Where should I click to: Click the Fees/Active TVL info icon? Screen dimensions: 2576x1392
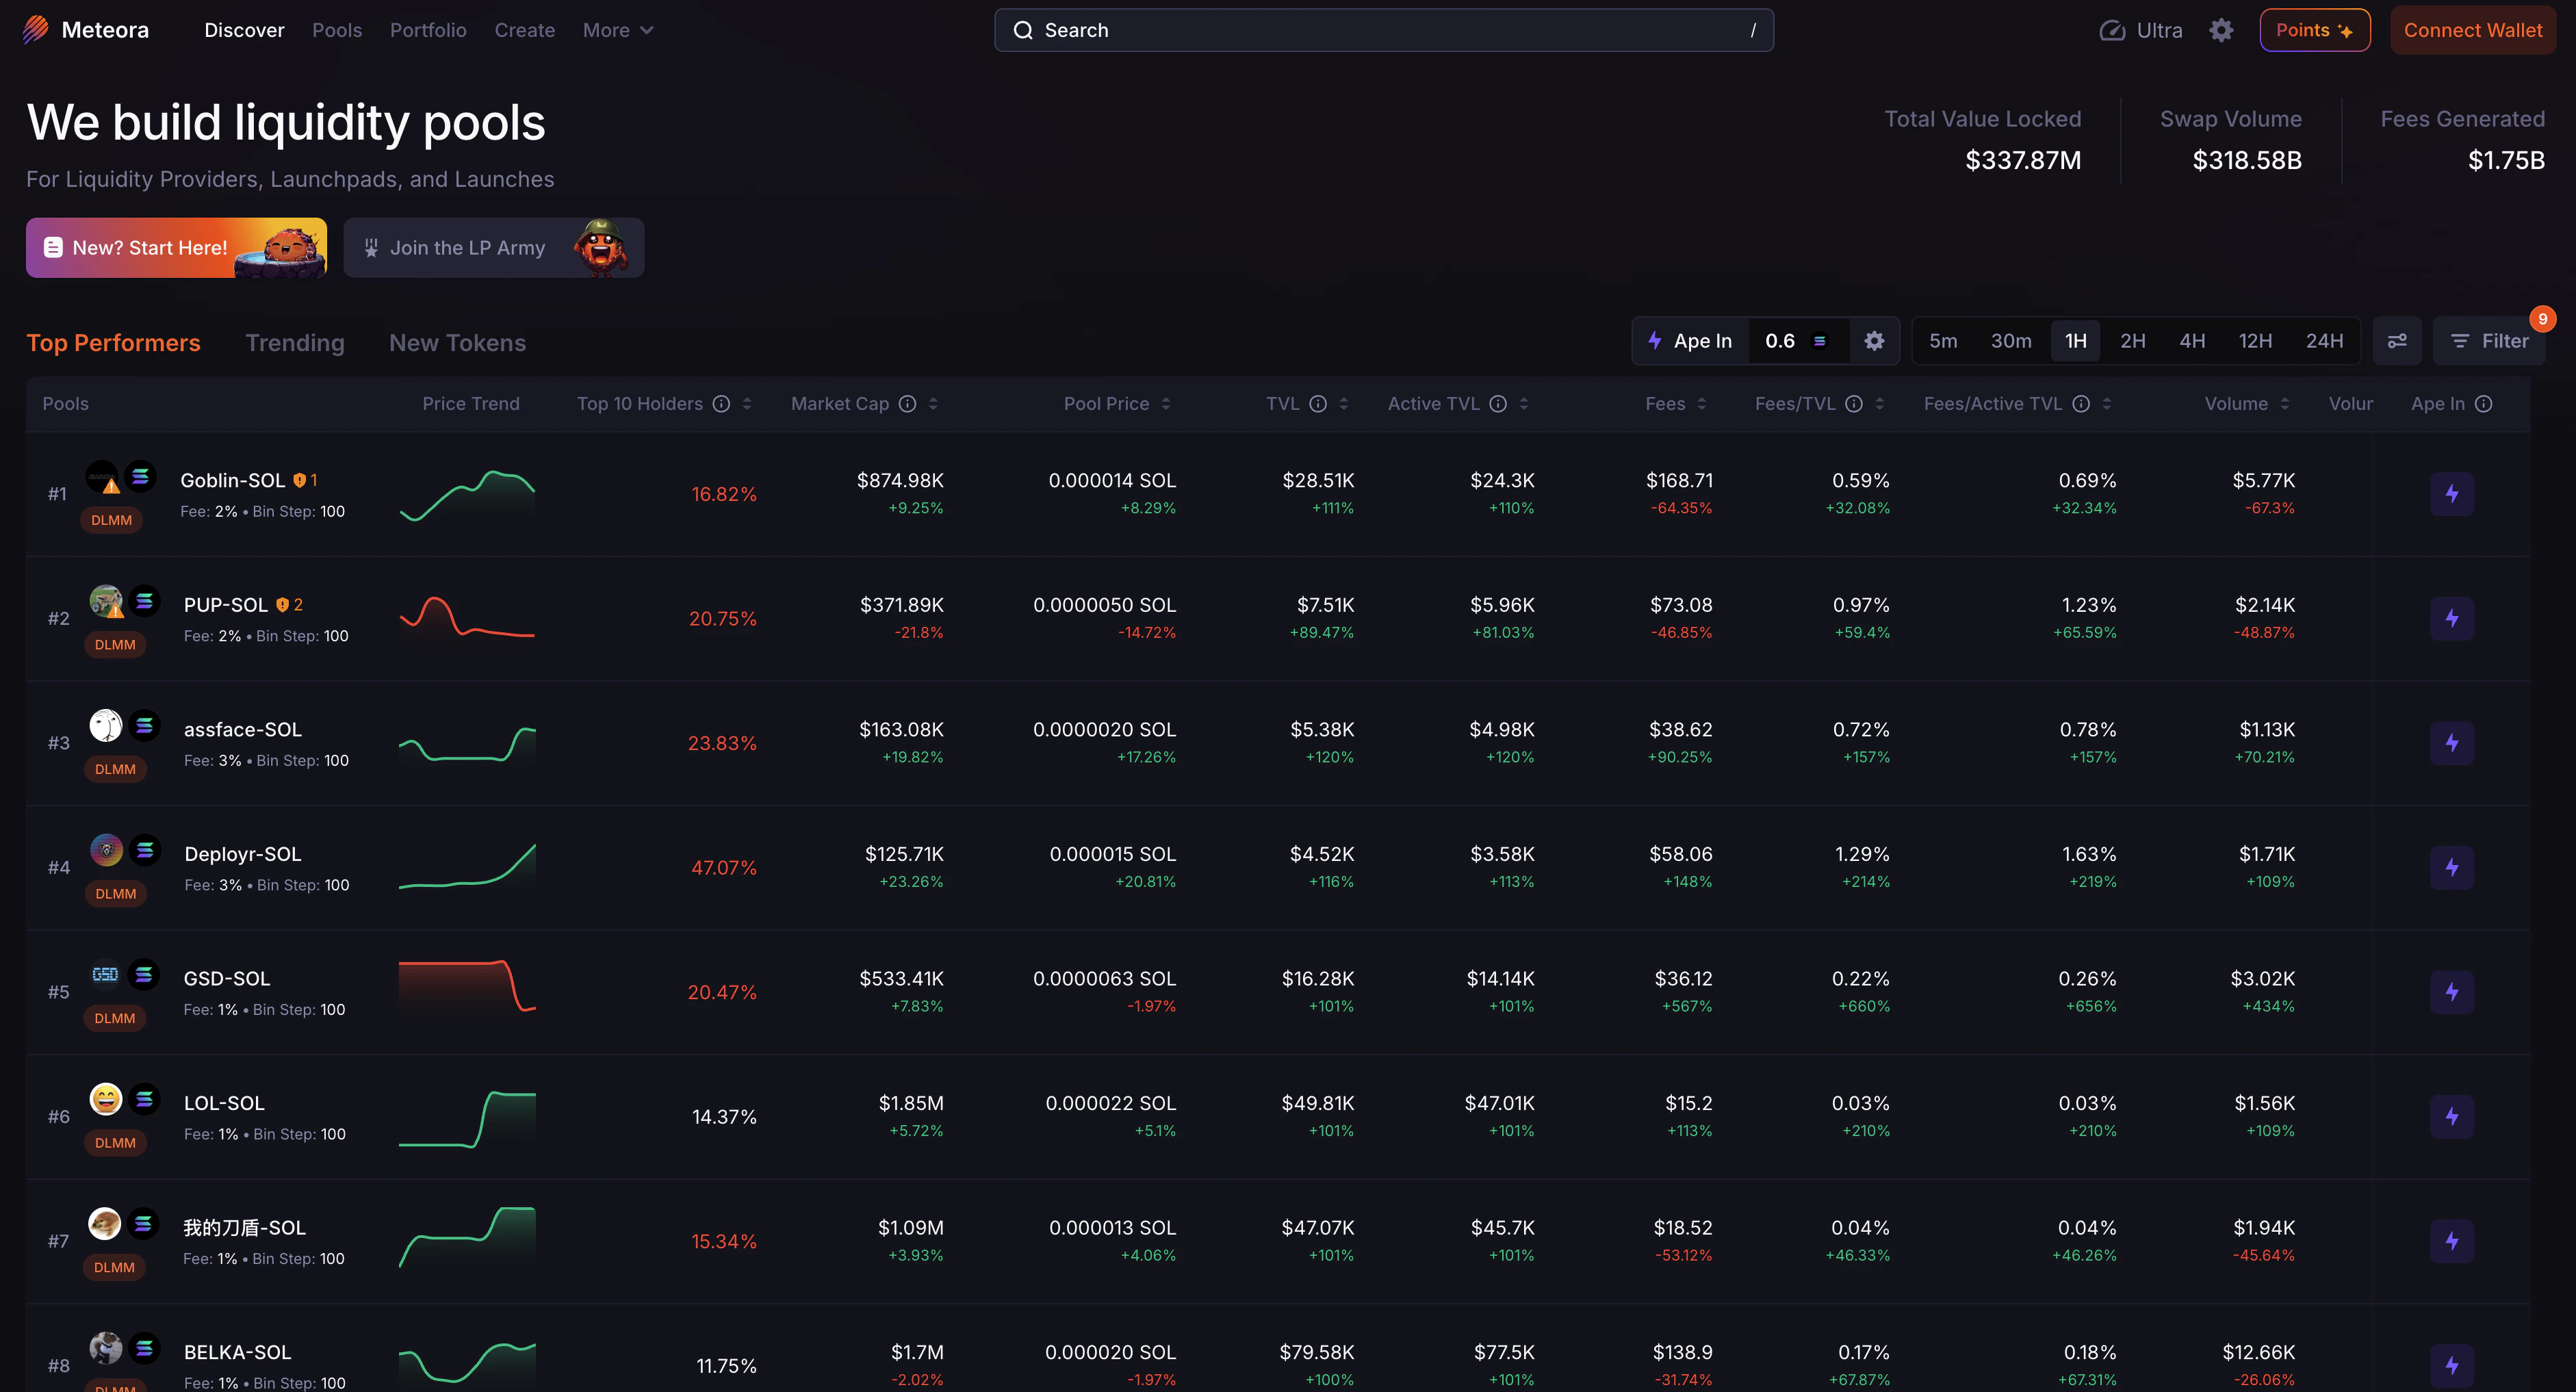2081,404
